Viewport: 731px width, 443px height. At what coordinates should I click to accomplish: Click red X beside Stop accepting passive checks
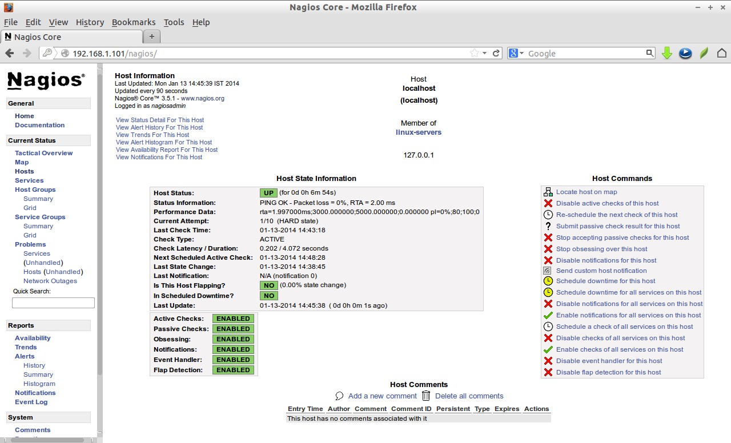click(x=548, y=237)
